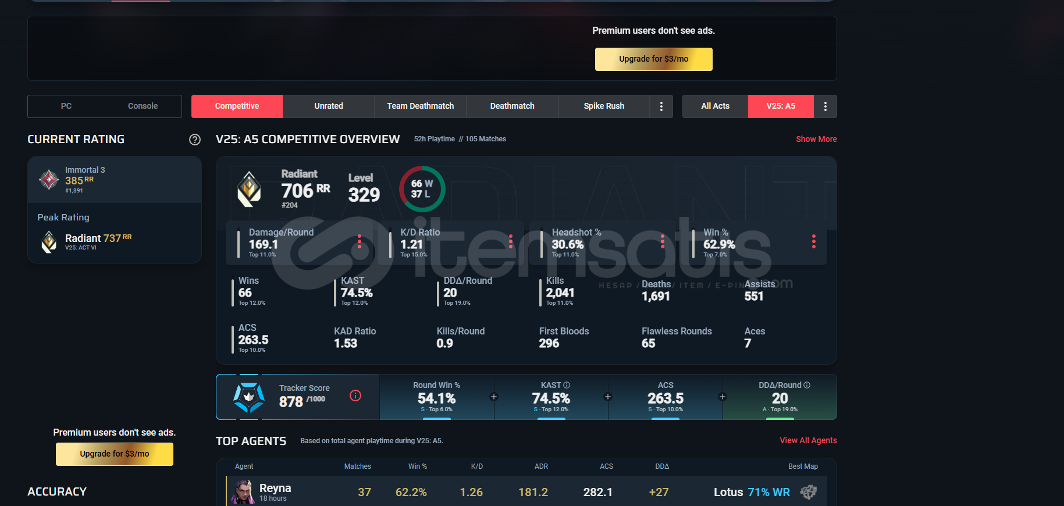Click the Radiant rank emblem in overview

pyautogui.click(x=250, y=190)
